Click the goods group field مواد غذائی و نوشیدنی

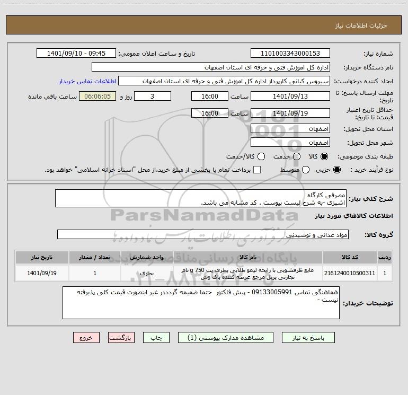tap(203, 234)
